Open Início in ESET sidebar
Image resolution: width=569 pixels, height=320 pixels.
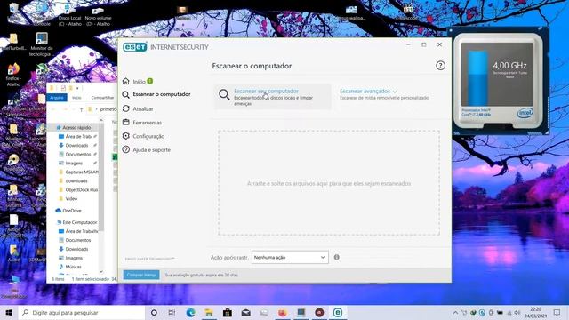click(139, 82)
